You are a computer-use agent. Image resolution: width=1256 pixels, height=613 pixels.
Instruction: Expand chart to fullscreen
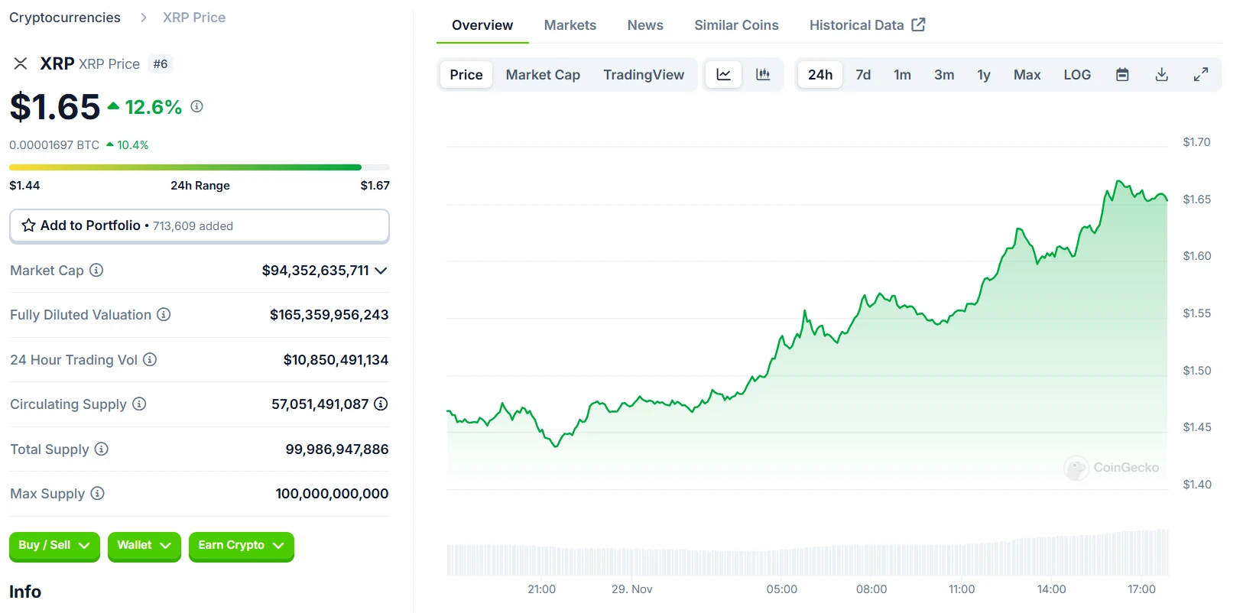tap(1201, 75)
